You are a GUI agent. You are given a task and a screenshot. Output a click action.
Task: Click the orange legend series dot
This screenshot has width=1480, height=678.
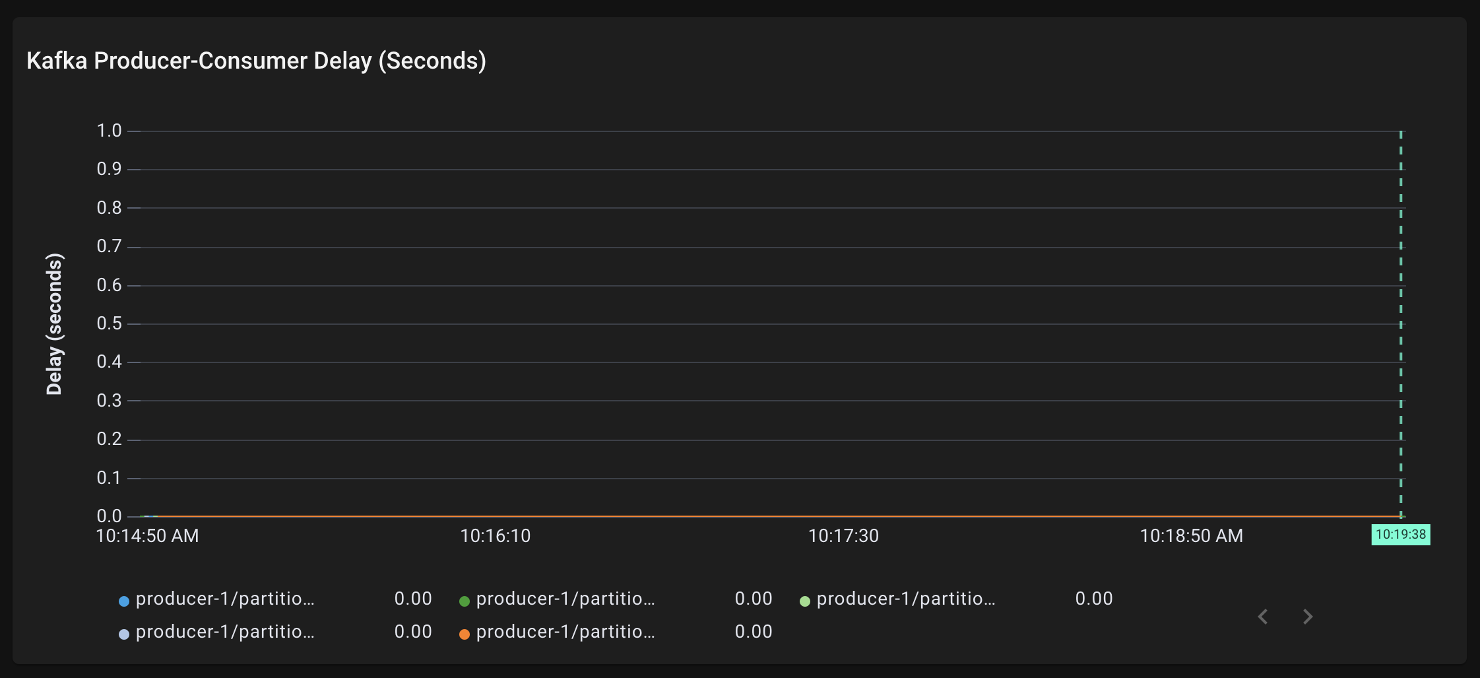(465, 634)
